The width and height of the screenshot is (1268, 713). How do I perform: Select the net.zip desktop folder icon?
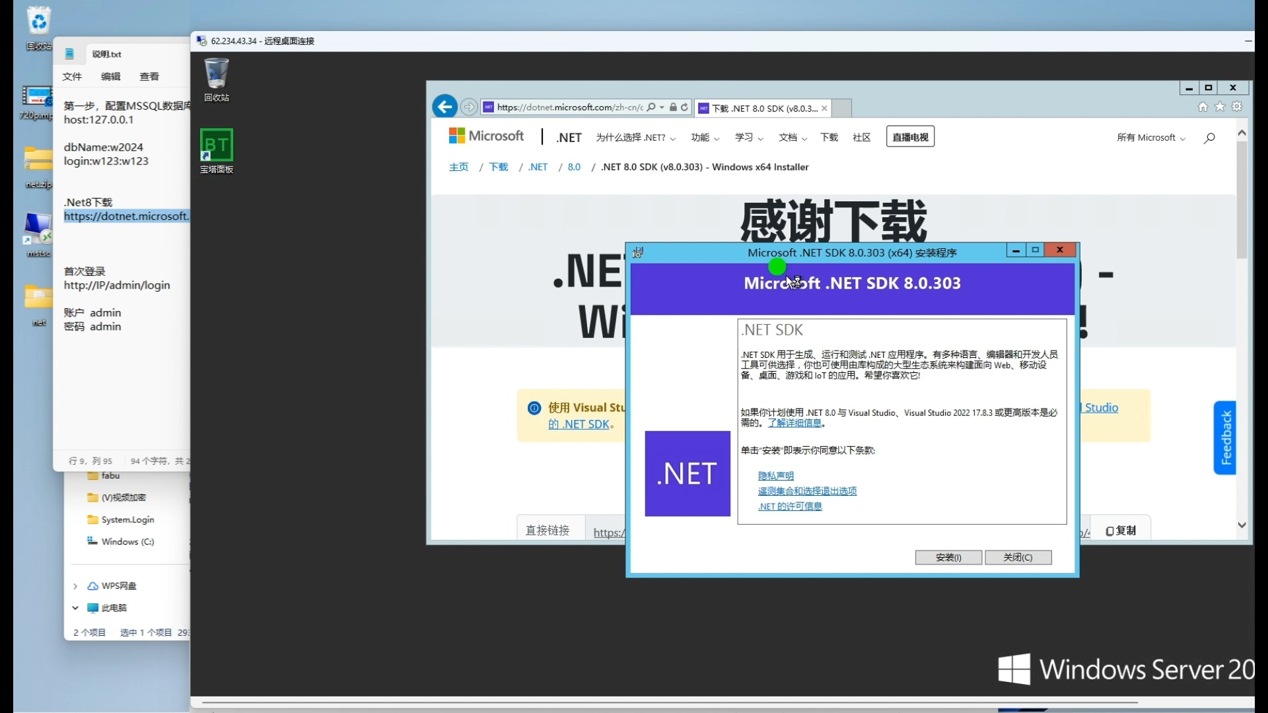(38, 167)
